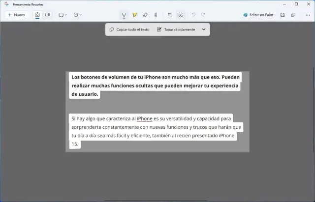Expand the Tapar rápidamente options chevron
The width and height of the screenshot is (315, 202).
click(204, 29)
